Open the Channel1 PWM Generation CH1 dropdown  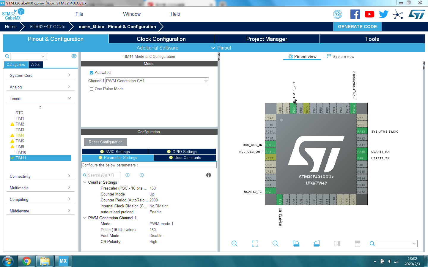pyautogui.click(x=157, y=81)
